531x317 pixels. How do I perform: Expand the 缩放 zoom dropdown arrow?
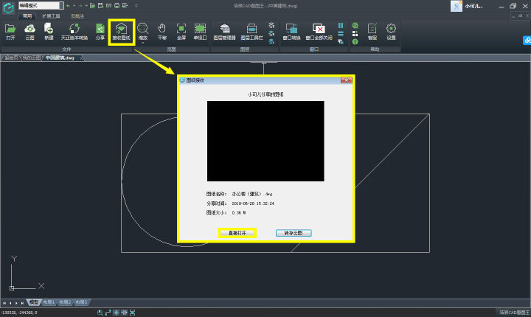[142, 43]
